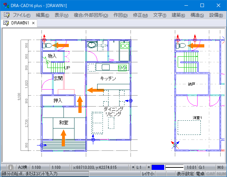This screenshot has height=177, width=227.
Task: Click the round washbasin symbol in plan
Action: [x=92, y=45]
